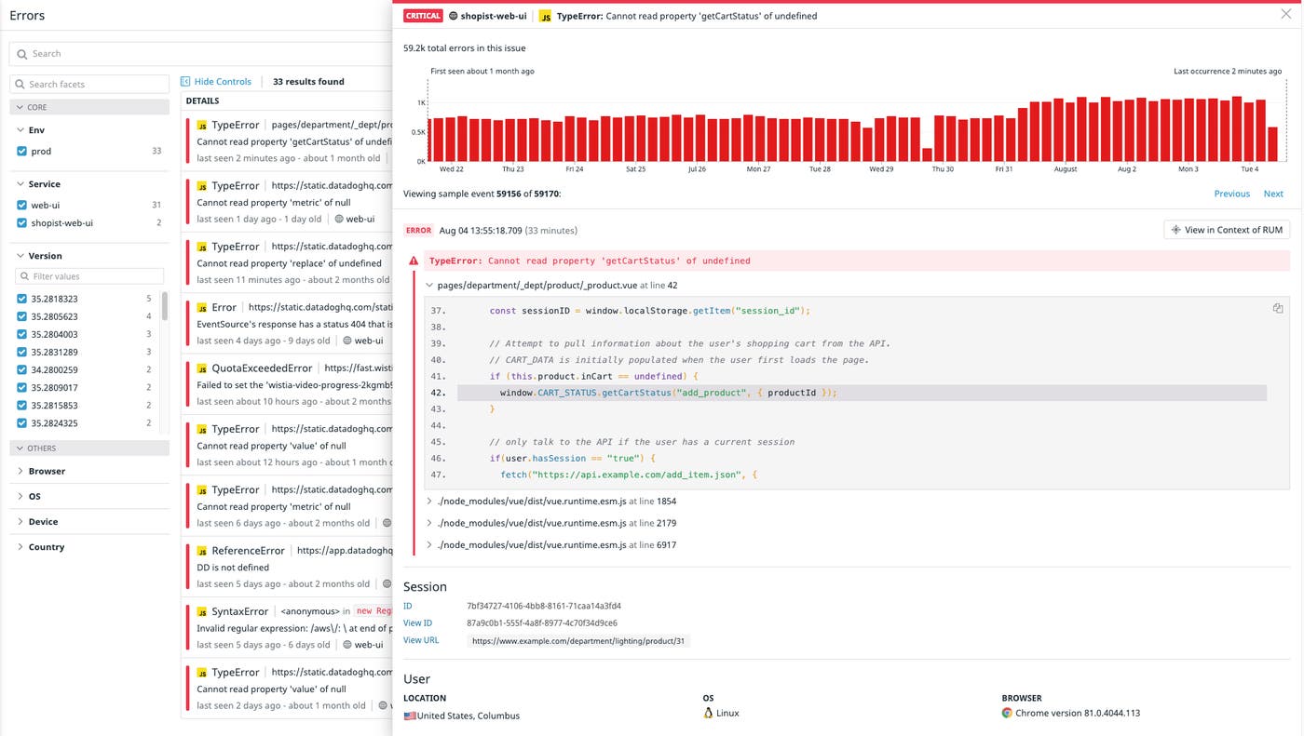
Task: Uncheck version 35.2818323 checkbox
Action: click(22, 299)
